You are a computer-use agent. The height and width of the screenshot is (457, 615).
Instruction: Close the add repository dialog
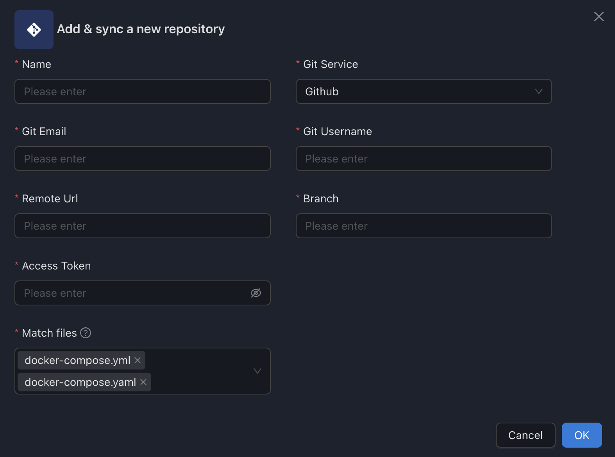599,16
